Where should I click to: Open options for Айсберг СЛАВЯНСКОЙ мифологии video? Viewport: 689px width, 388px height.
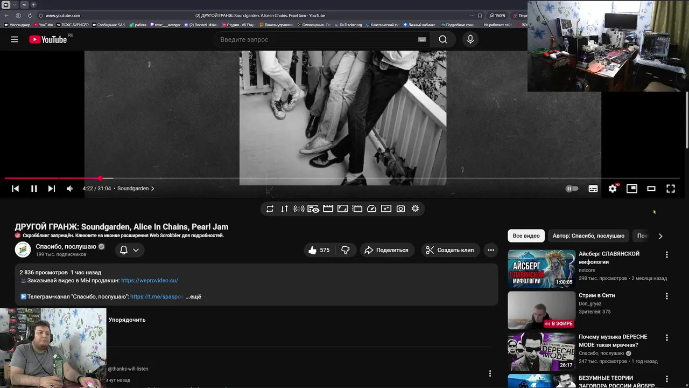(667, 255)
